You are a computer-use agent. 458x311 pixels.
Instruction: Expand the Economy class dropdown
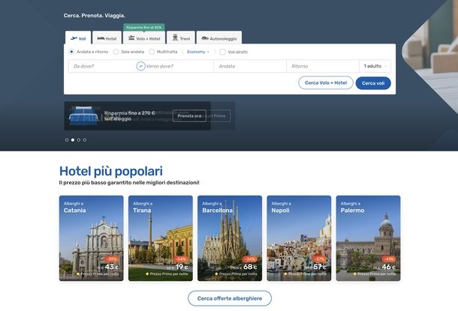(x=198, y=52)
